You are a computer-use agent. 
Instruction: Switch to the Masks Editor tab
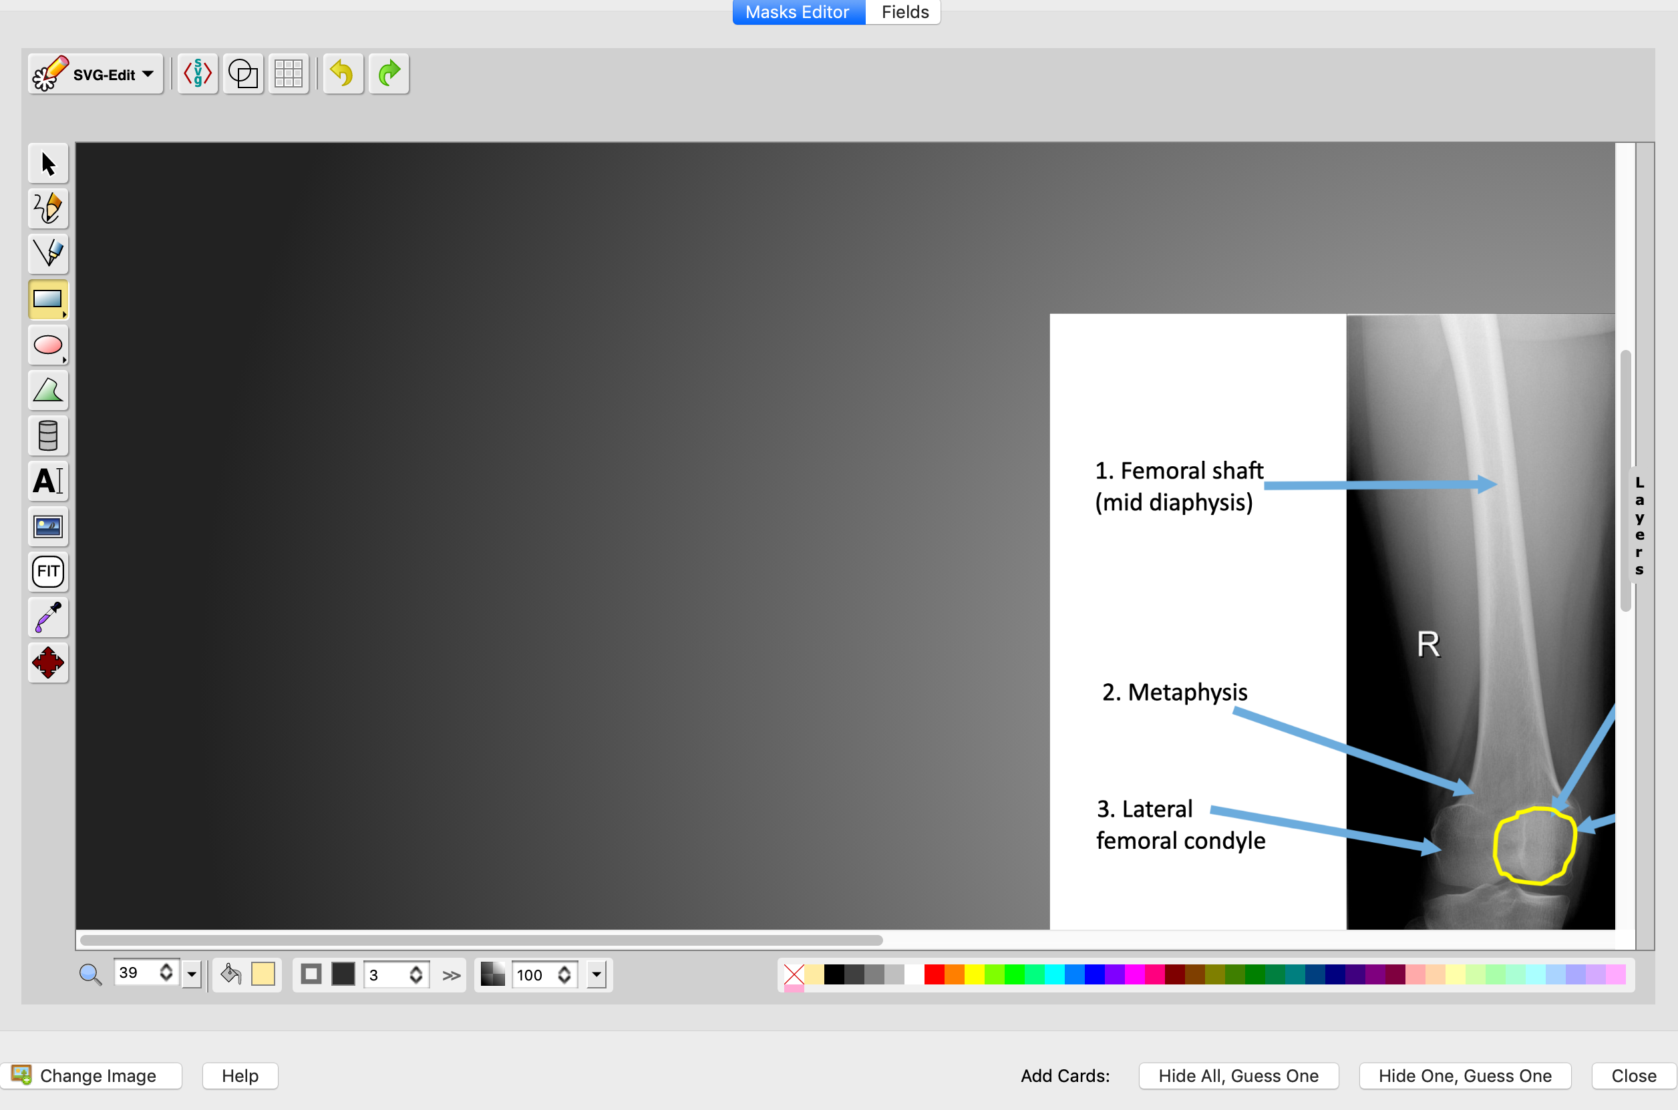coord(797,12)
